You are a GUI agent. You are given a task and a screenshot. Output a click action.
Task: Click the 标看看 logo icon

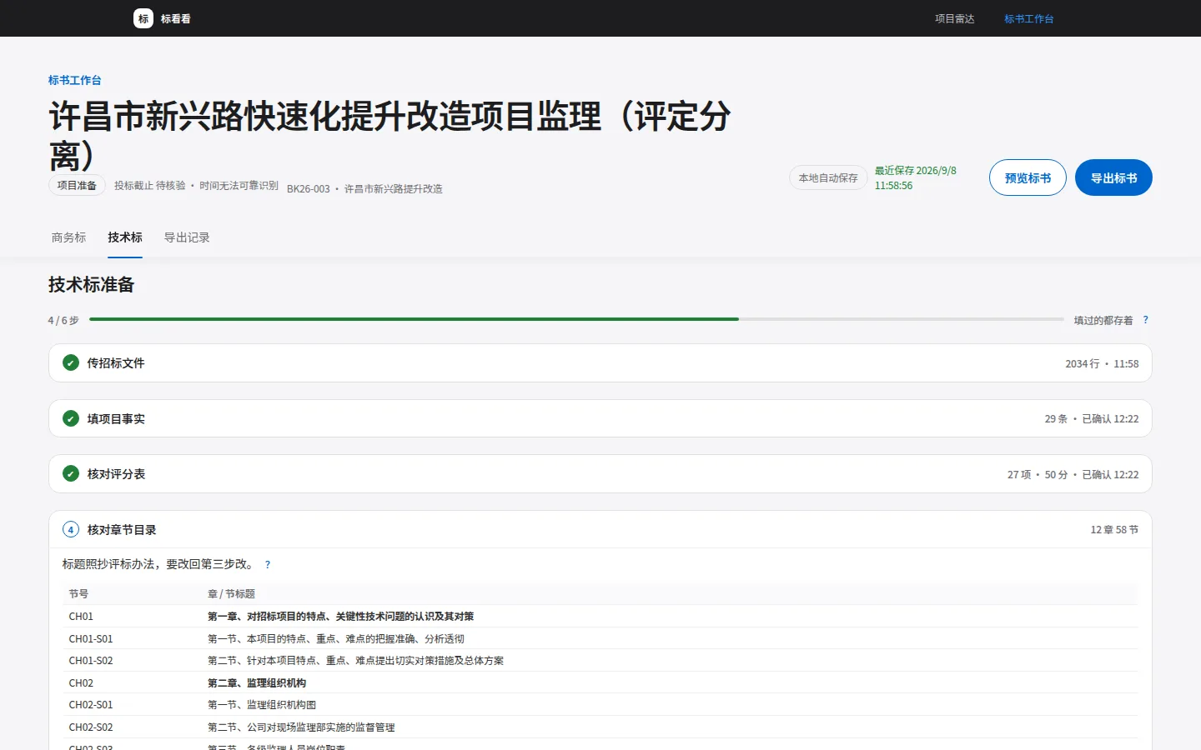(x=143, y=18)
